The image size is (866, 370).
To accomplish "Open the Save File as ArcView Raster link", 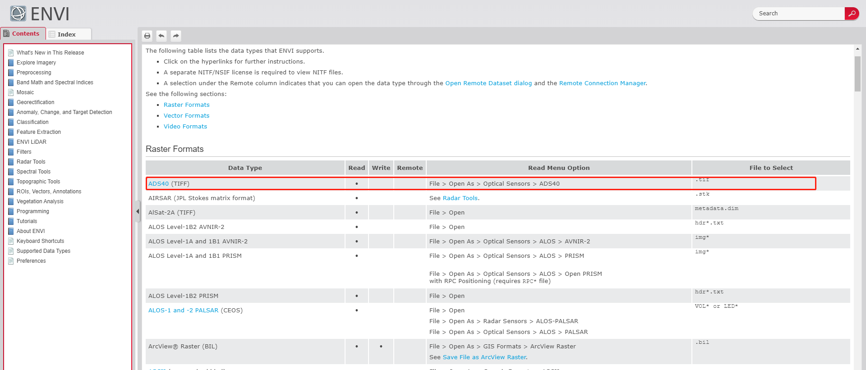I will coord(484,357).
